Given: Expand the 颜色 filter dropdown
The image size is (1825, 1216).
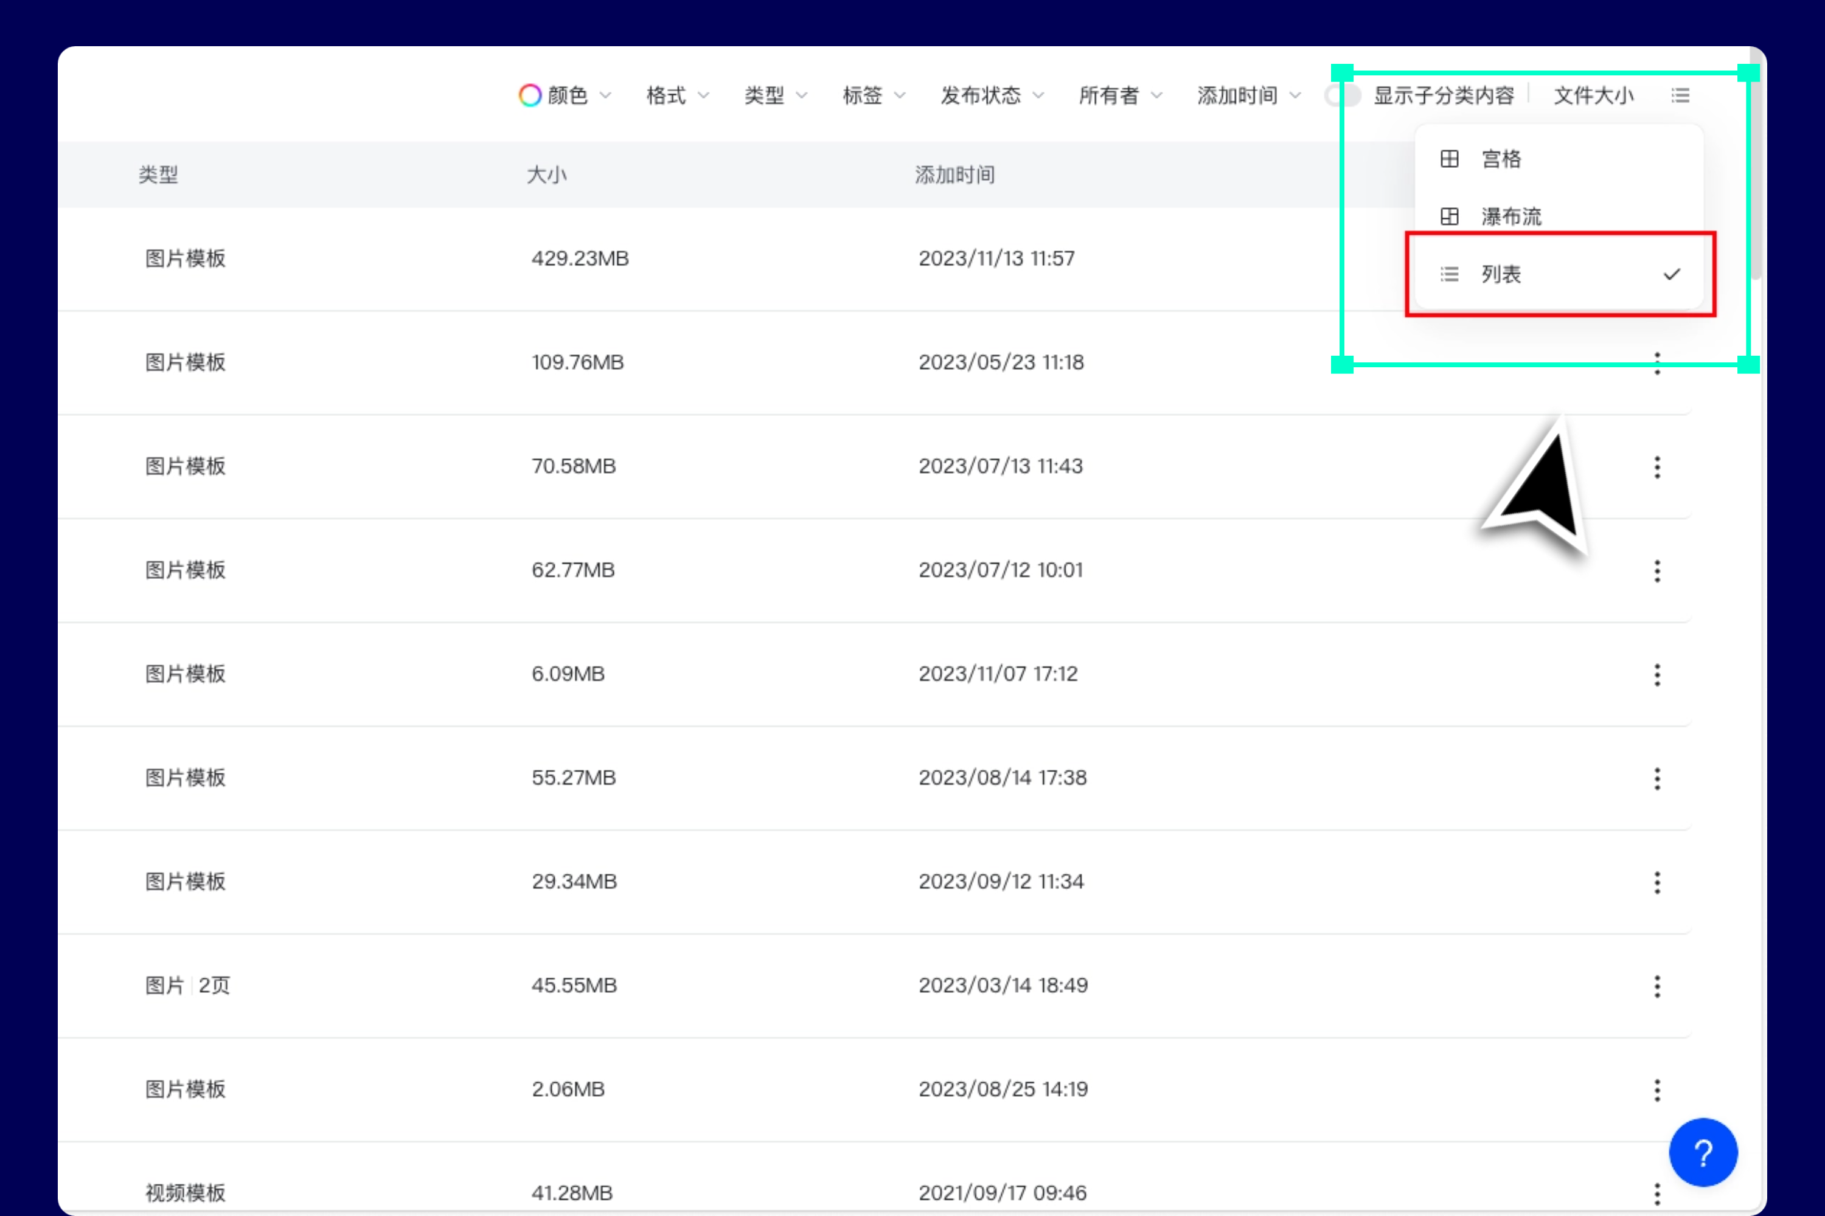Looking at the screenshot, I should click(x=566, y=95).
